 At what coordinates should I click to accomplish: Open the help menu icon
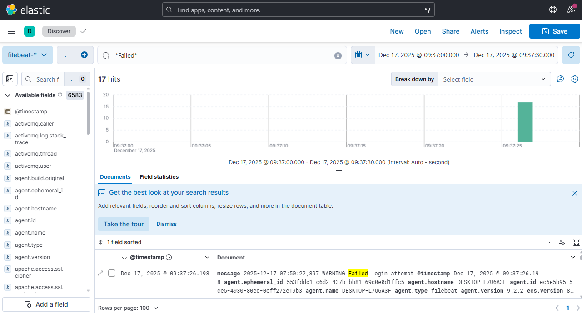pos(553,10)
